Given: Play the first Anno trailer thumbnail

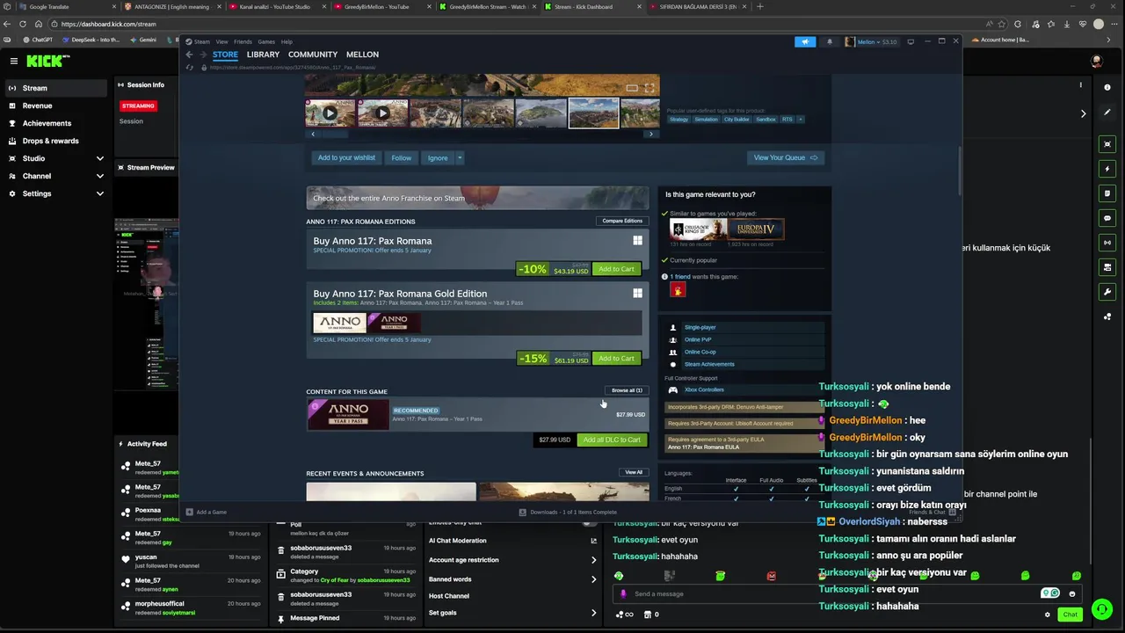Looking at the screenshot, I should click(330, 113).
